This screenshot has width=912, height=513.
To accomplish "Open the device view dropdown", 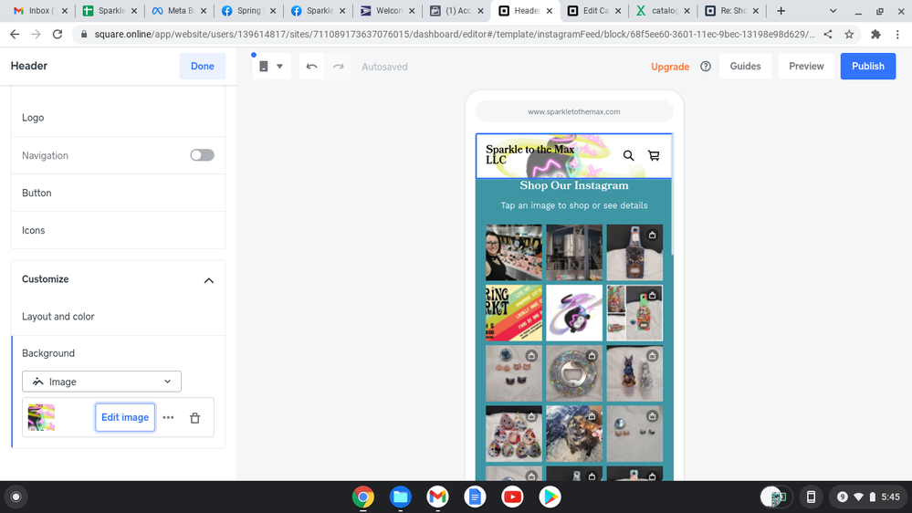I will [x=271, y=67].
